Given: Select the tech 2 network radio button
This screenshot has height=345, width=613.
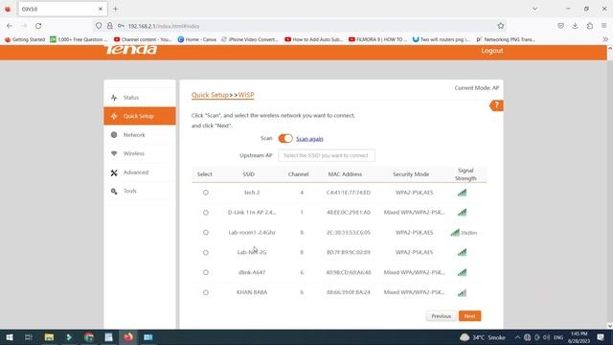Looking at the screenshot, I should click(206, 193).
